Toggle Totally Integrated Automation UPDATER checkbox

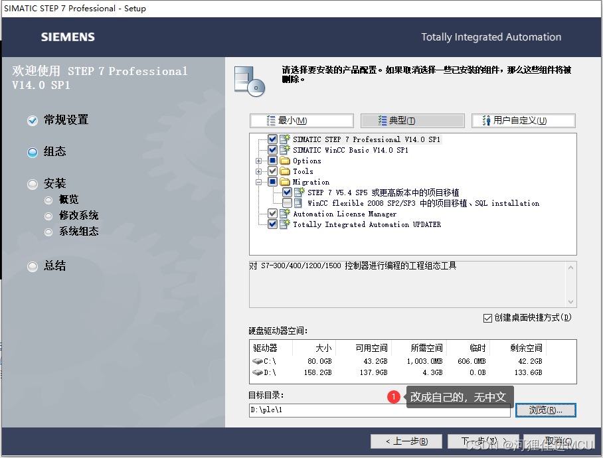coord(273,224)
